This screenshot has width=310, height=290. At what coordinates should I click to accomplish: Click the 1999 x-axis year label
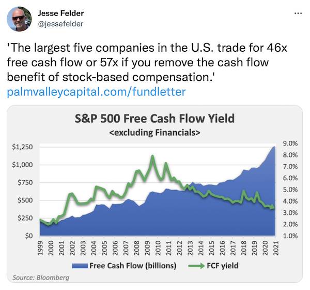[40, 248]
